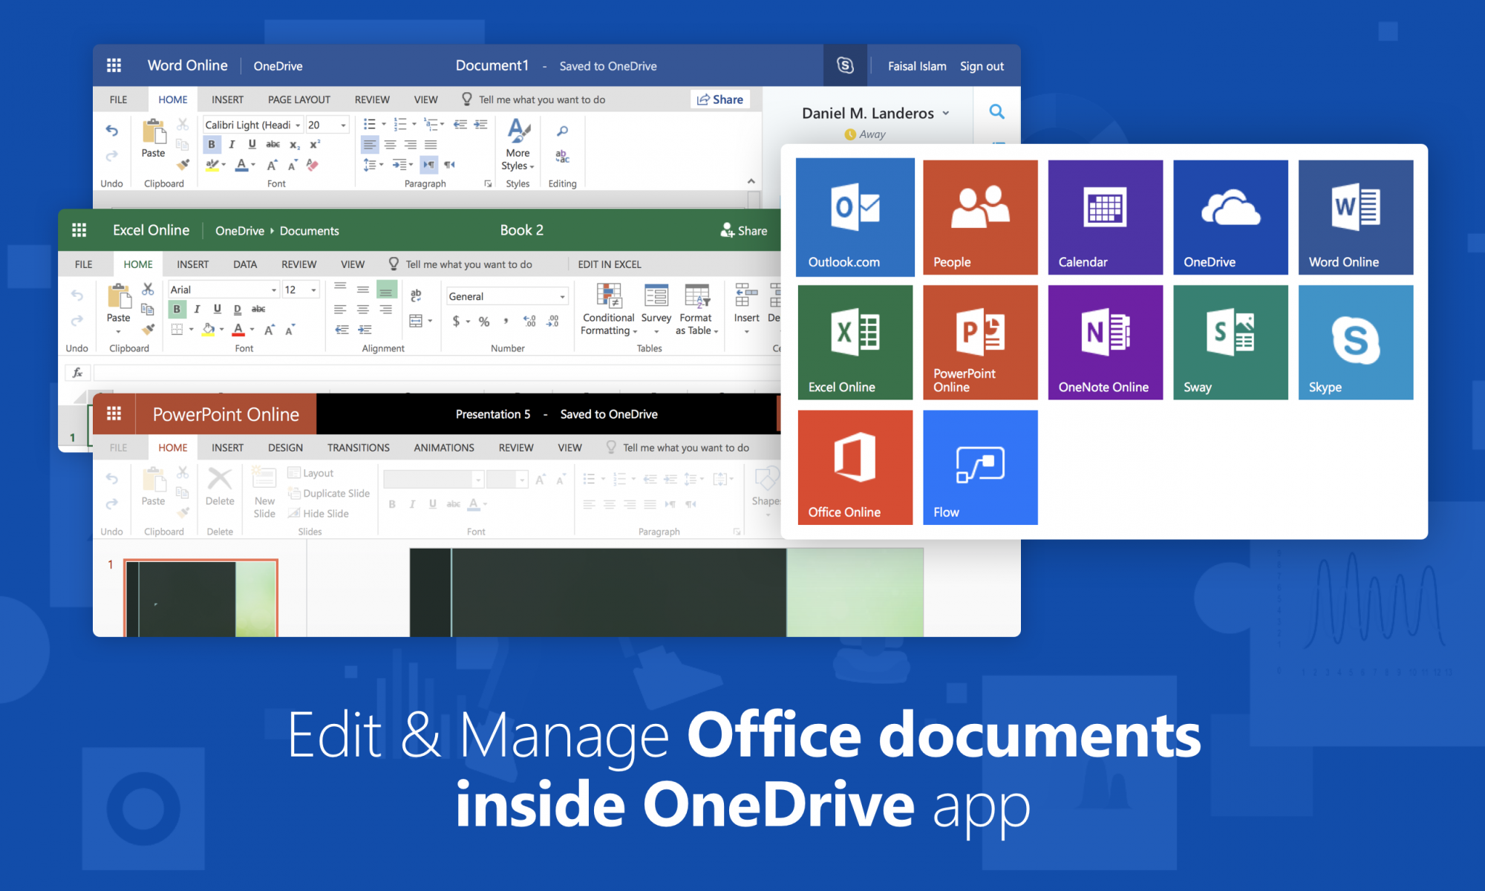Click Cut scissors in Excel Online
The height and width of the screenshot is (891, 1485).
tap(148, 289)
